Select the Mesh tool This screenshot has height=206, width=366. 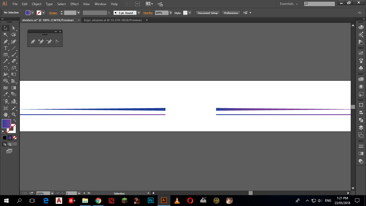tap(6, 88)
